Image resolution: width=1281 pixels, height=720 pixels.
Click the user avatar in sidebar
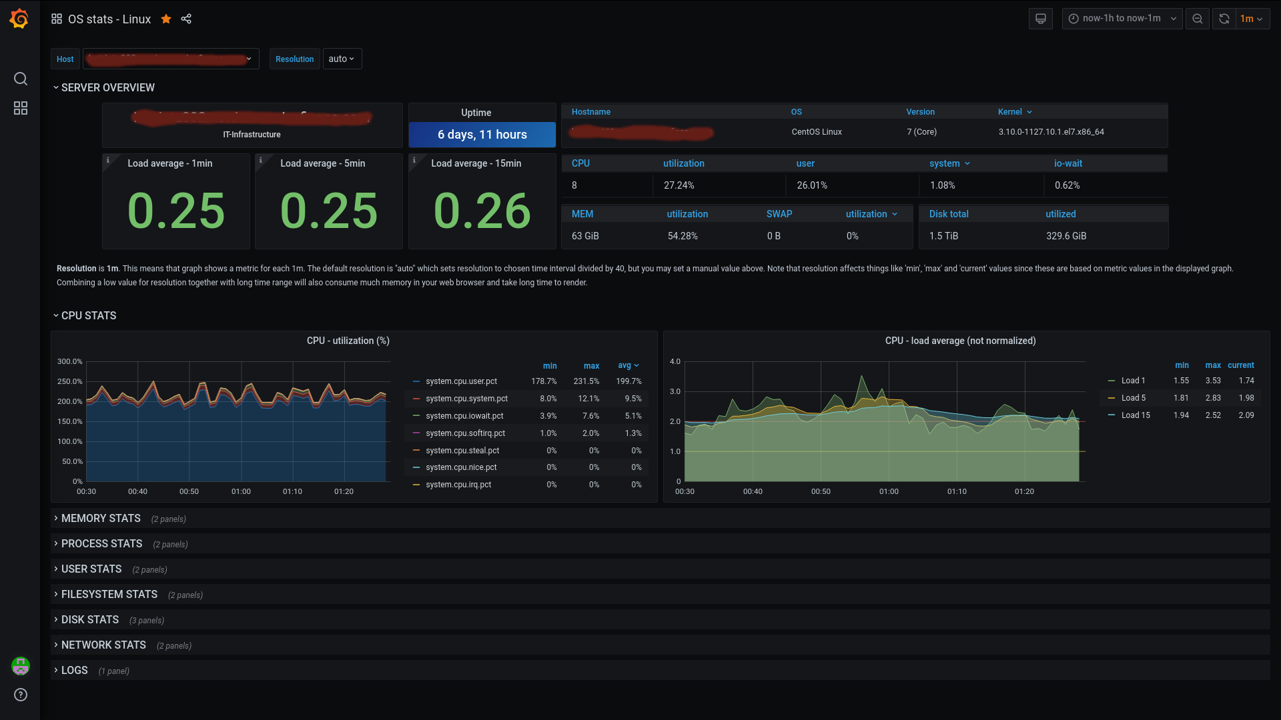(21, 665)
